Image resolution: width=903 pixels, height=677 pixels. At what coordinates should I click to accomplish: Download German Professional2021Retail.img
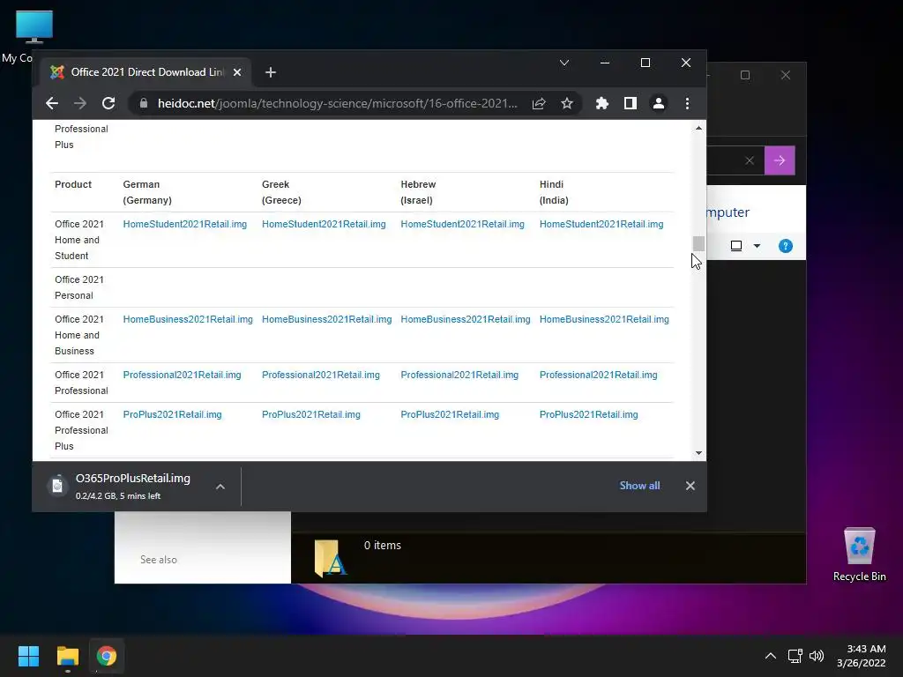[x=182, y=375]
